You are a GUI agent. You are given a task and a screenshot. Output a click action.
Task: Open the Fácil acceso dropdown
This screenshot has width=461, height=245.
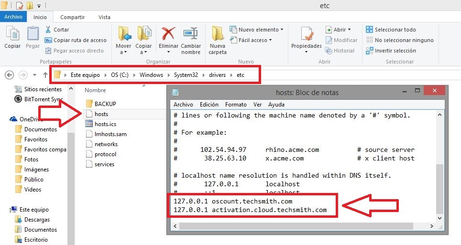click(x=251, y=40)
